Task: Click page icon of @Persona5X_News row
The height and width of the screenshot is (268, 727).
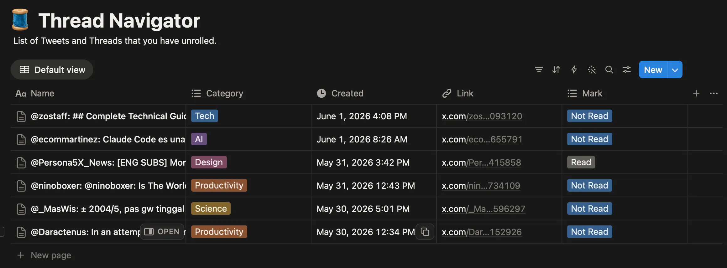Action: (21, 162)
